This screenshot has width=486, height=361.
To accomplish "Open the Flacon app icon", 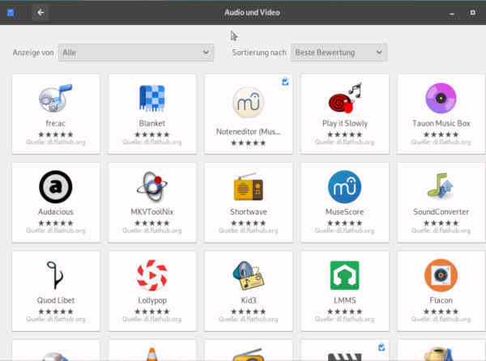I will pyautogui.click(x=441, y=275).
